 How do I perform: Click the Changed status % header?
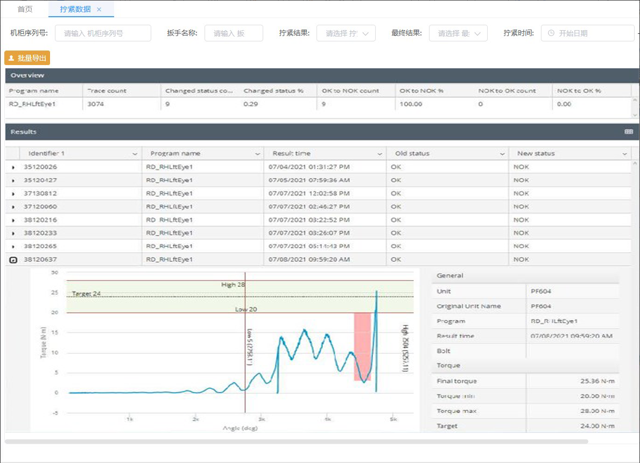[273, 90]
